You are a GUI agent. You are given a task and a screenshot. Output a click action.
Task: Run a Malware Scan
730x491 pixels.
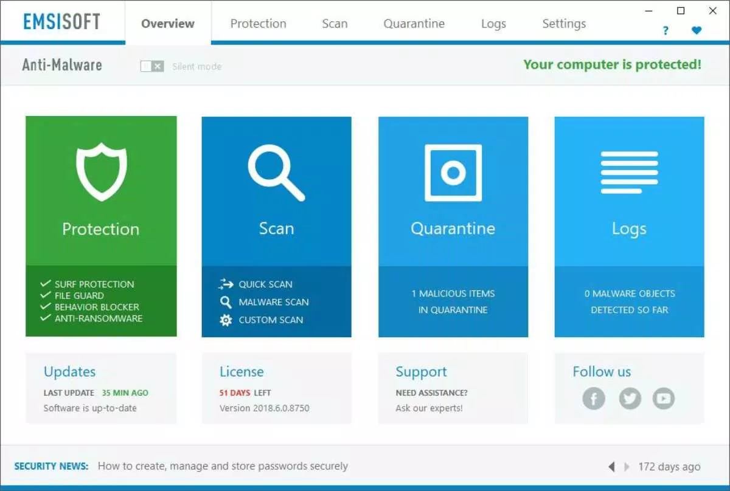276,301
